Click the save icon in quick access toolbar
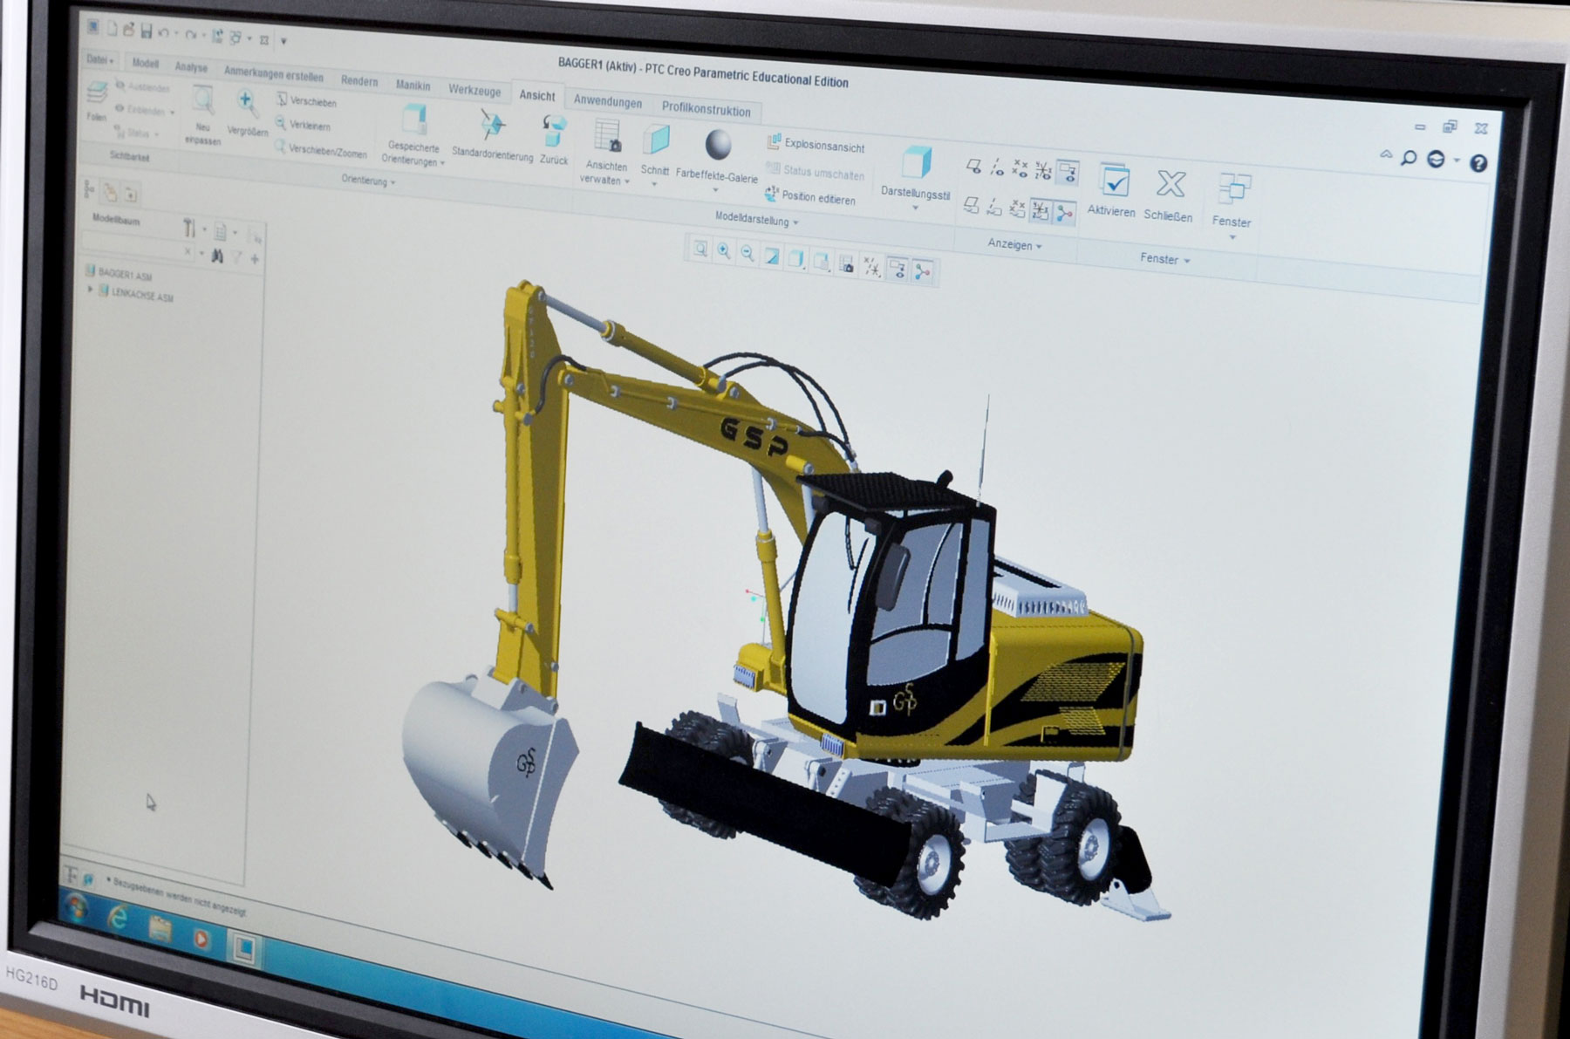 [x=146, y=31]
